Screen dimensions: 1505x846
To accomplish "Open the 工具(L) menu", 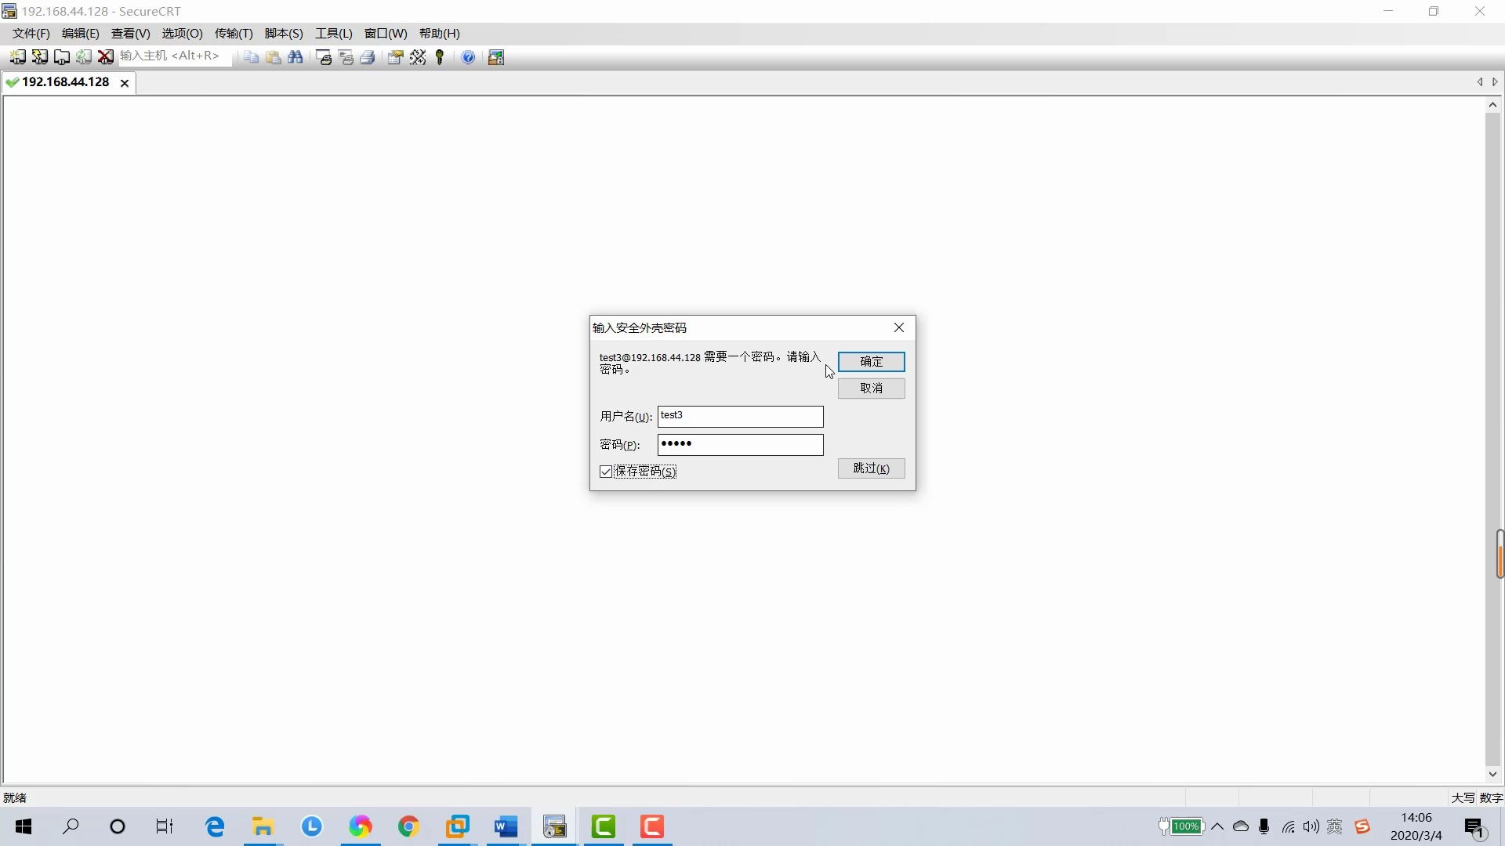I will coord(334,34).
